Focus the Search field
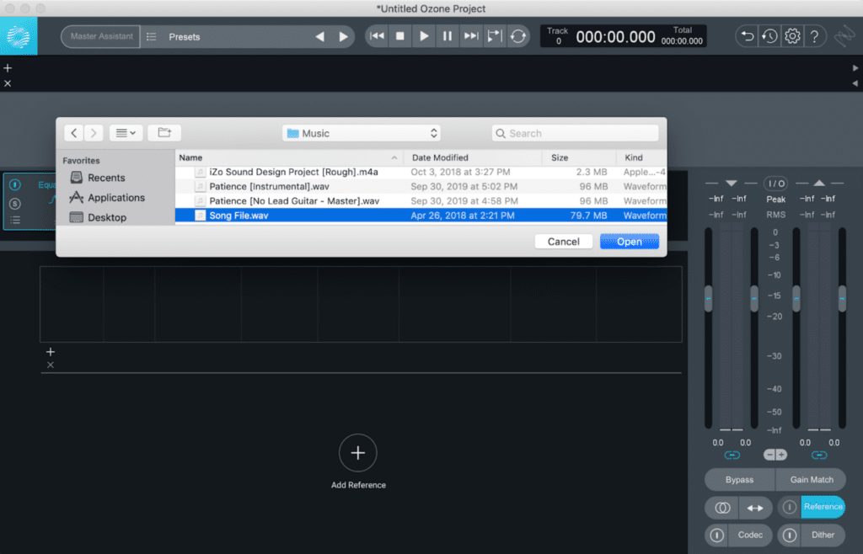 (575, 133)
